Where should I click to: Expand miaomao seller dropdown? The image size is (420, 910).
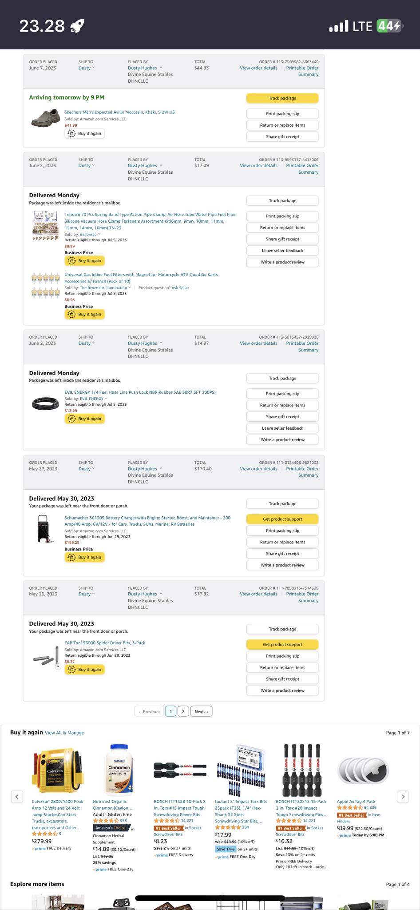tap(99, 234)
